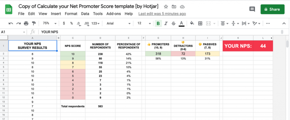Open the Add-ons menu

(x=114, y=14)
